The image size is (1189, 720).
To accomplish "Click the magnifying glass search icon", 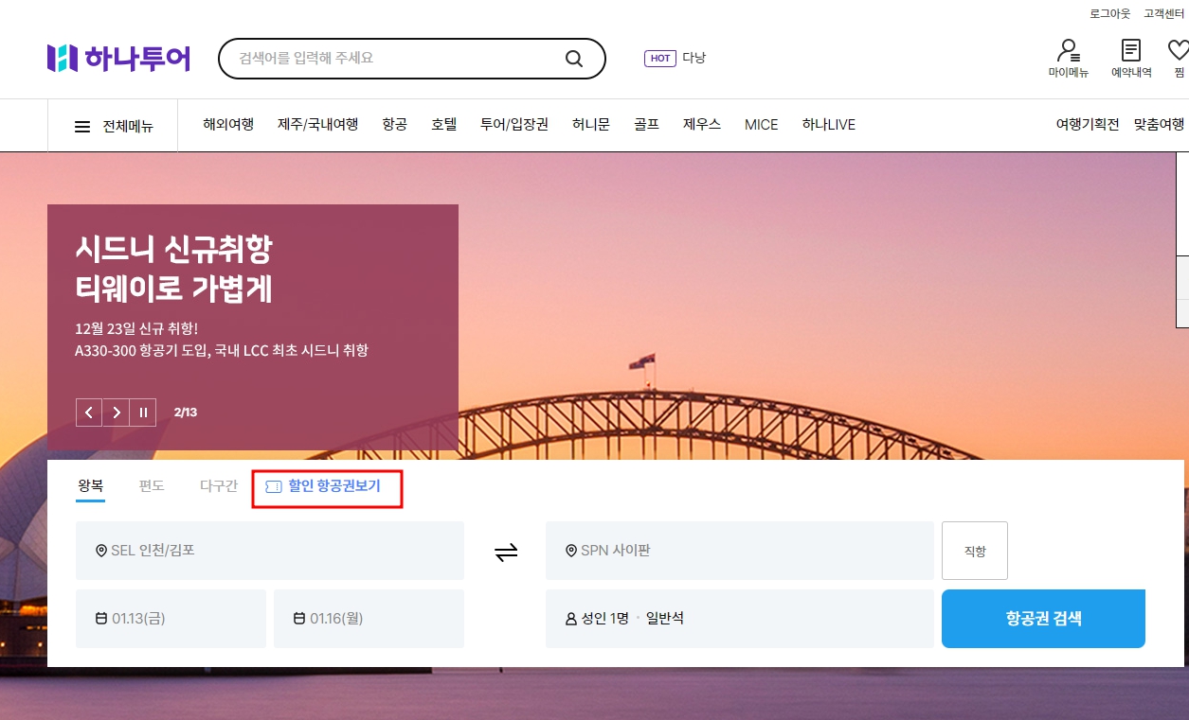I will coord(573,58).
